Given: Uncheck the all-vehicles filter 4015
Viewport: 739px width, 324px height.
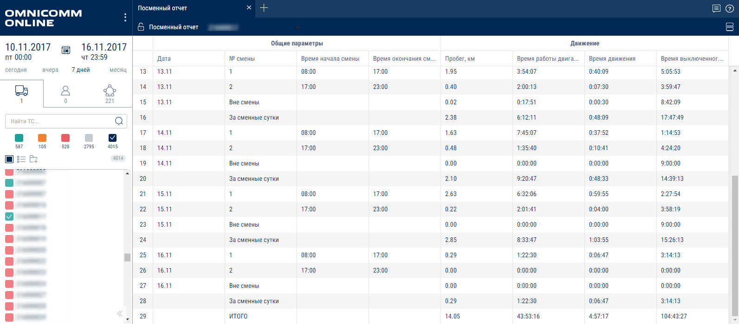Looking at the screenshot, I should coord(112,138).
